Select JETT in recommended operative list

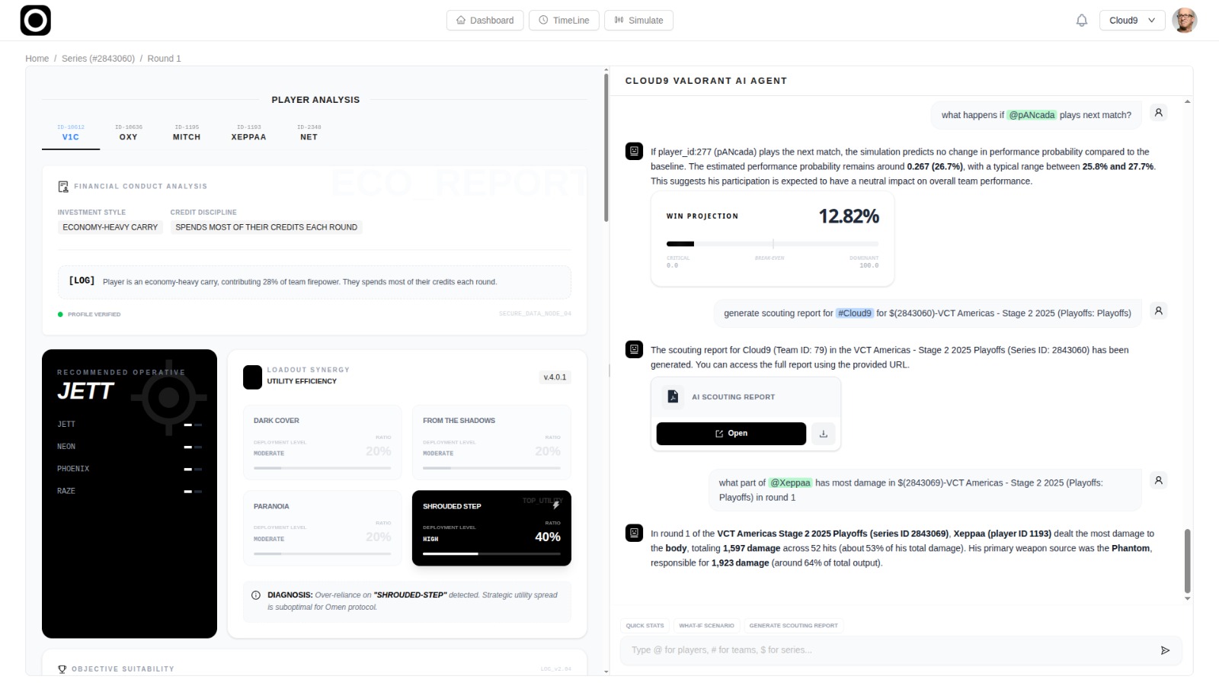pos(130,425)
